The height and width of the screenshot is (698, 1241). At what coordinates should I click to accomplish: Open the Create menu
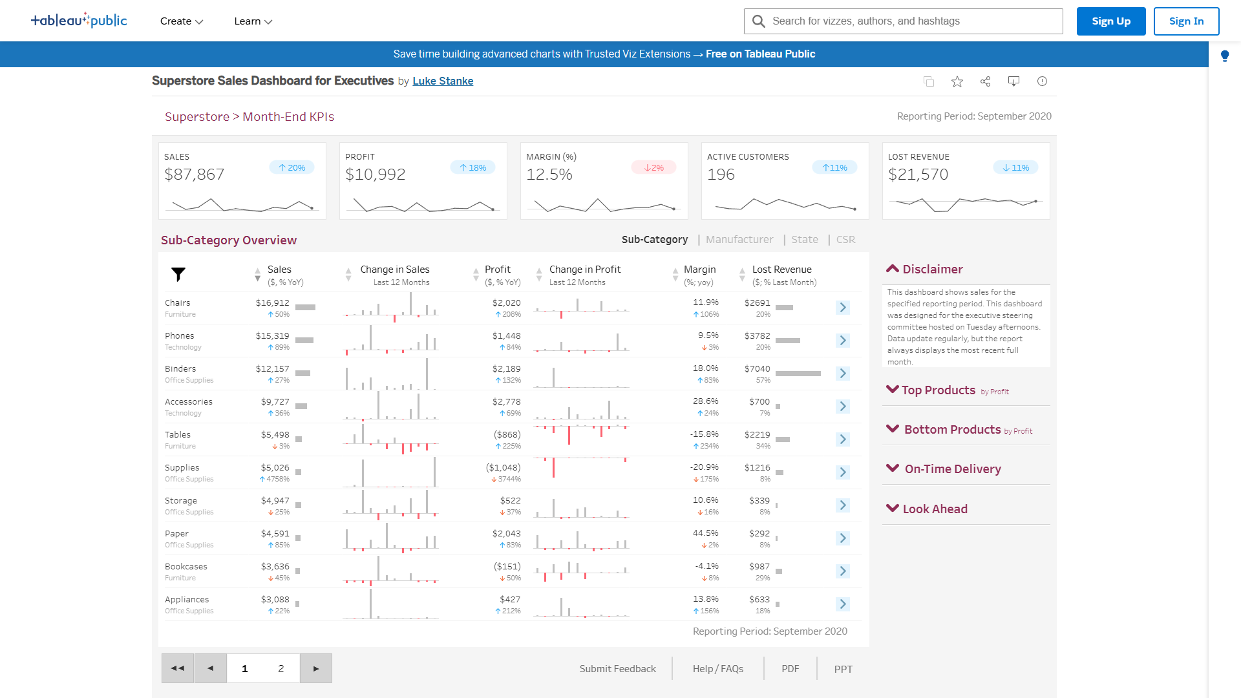coord(180,21)
